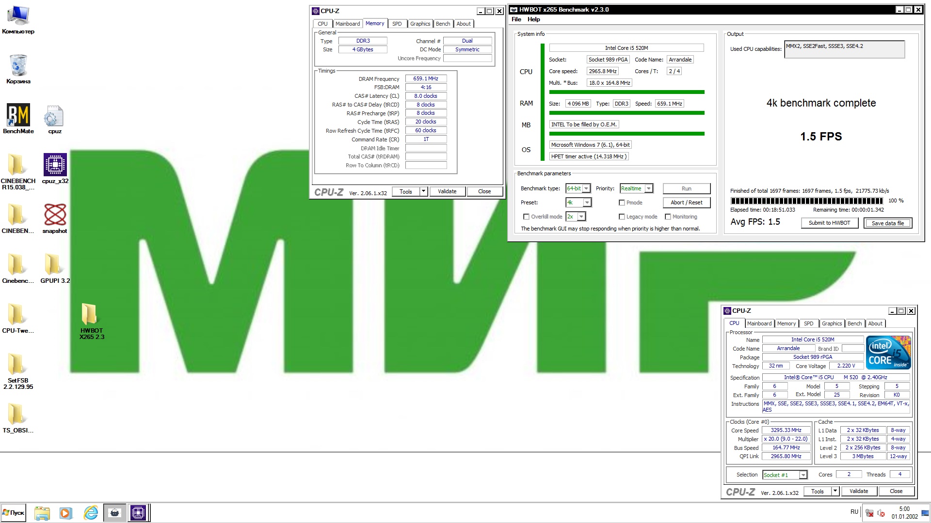931x523 pixels.
Task: Open the Help menu in HWBOT x265
Action: point(533,19)
